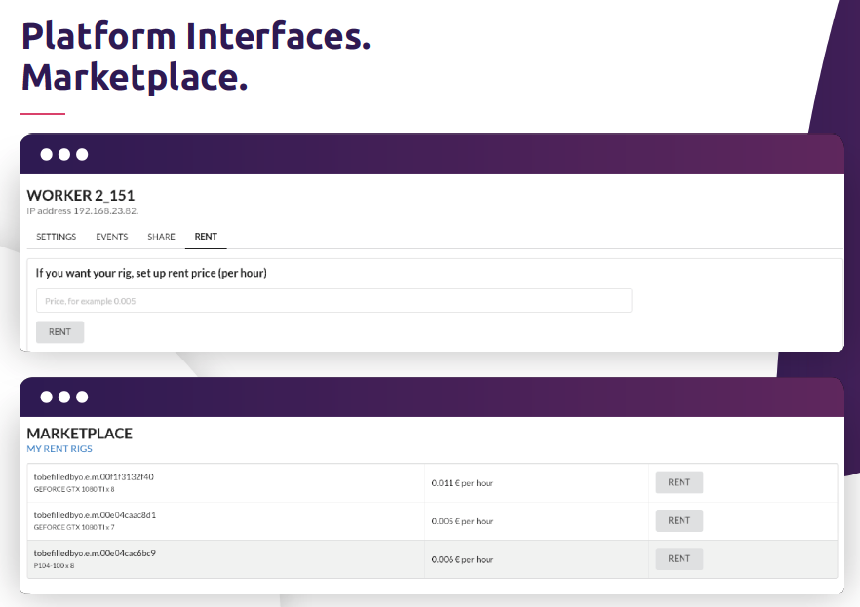Click the rent price input field
This screenshot has height=607, width=860.
coord(334,301)
